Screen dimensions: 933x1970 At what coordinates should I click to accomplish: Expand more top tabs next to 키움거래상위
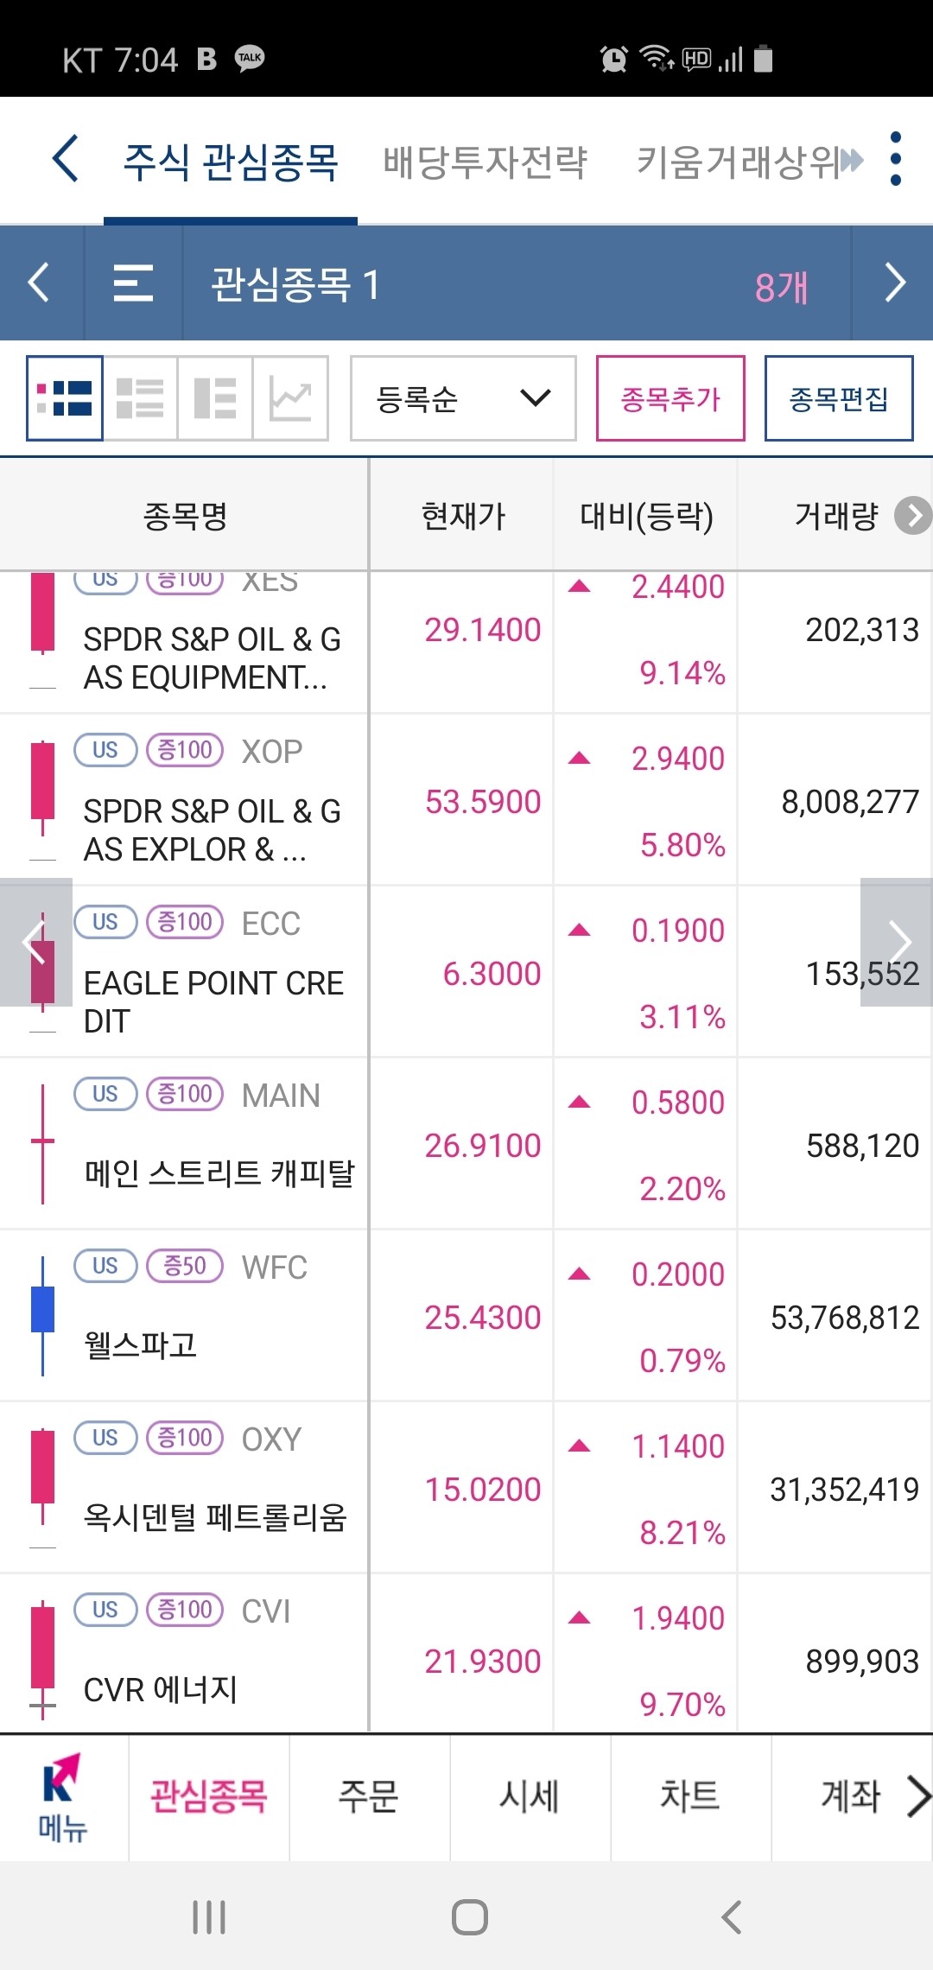(852, 161)
